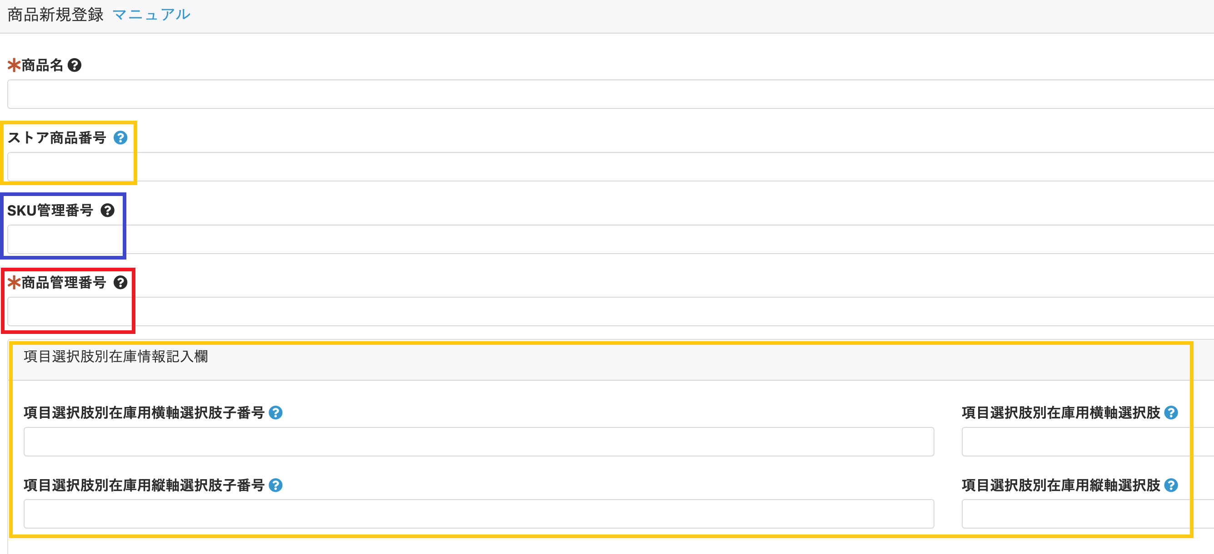Click the 商品新規登録 page title
1214x554 pixels.
point(55,15)
